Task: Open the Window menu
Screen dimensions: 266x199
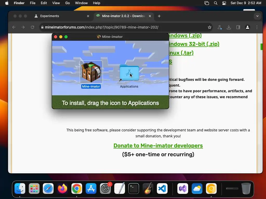Action: (x=81, y=3)
